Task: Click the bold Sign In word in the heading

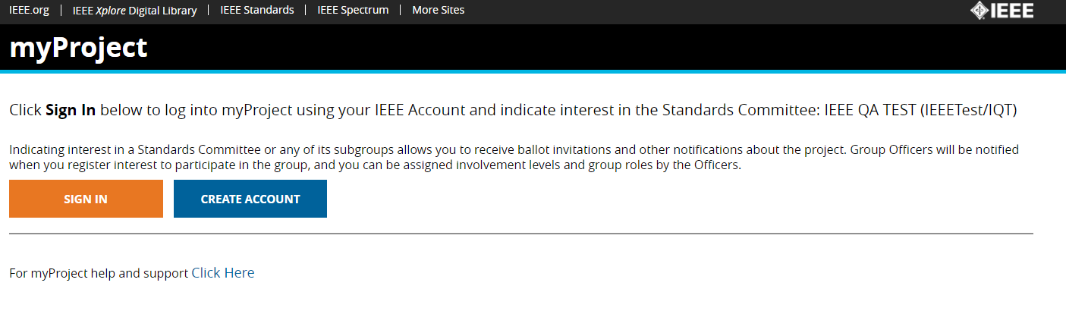Action: click(71, 110)
